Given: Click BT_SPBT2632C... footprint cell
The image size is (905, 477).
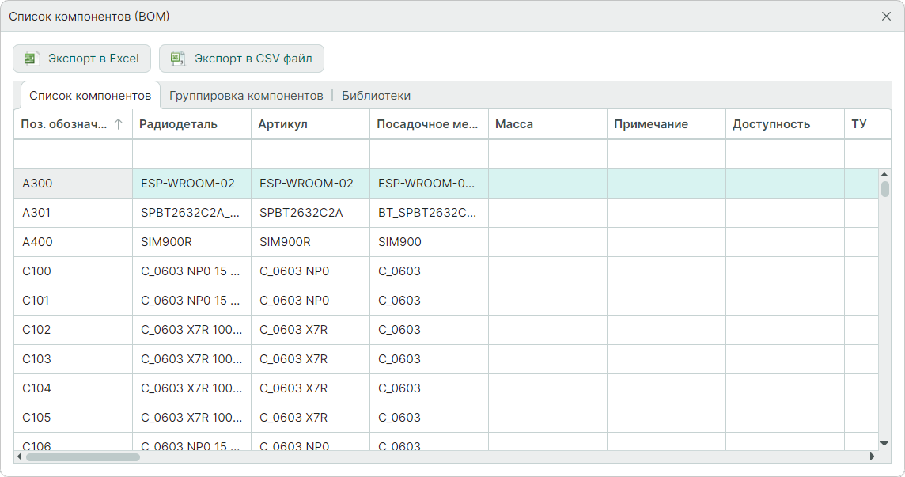Looking at the screenshot, I should 429,213.
